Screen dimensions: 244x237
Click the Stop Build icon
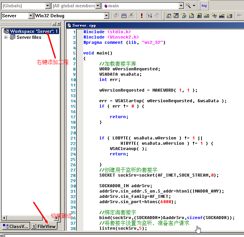(x=131, y=16)
